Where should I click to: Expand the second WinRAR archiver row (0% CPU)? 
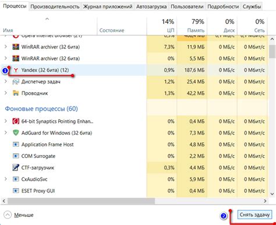6,58
